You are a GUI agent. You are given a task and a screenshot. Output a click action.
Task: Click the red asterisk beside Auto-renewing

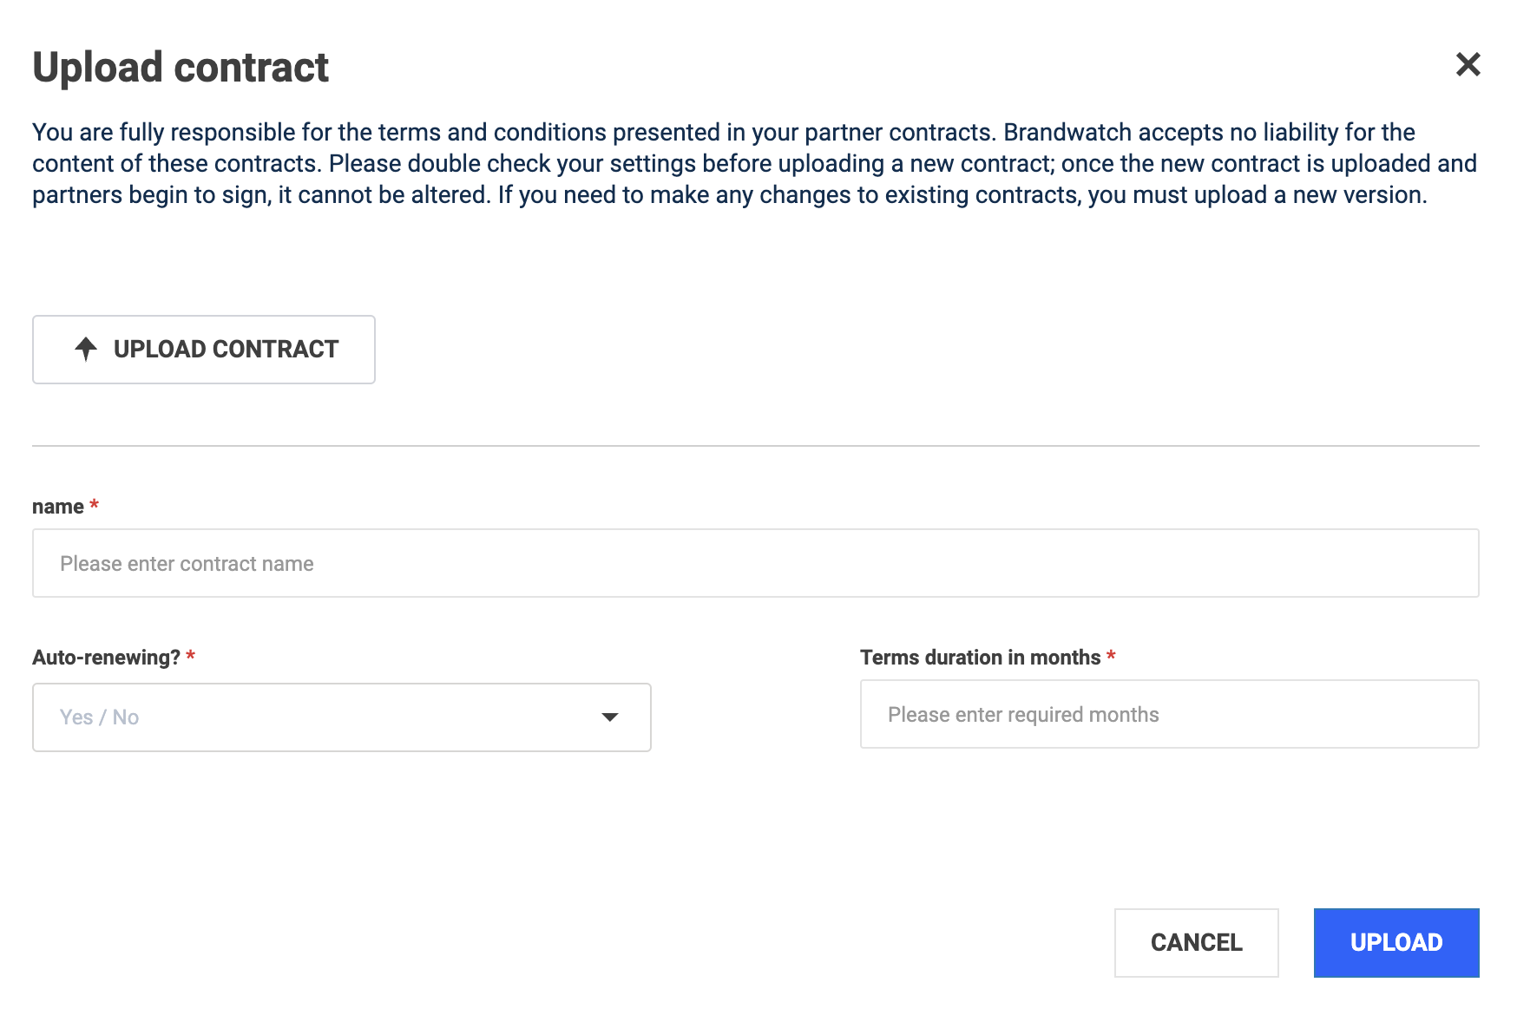pyautogui.click(x=190, y=655)
